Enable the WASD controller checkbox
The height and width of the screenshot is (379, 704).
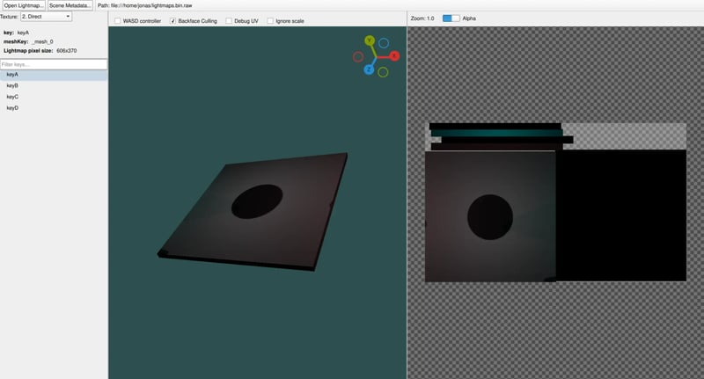(118, 21)
